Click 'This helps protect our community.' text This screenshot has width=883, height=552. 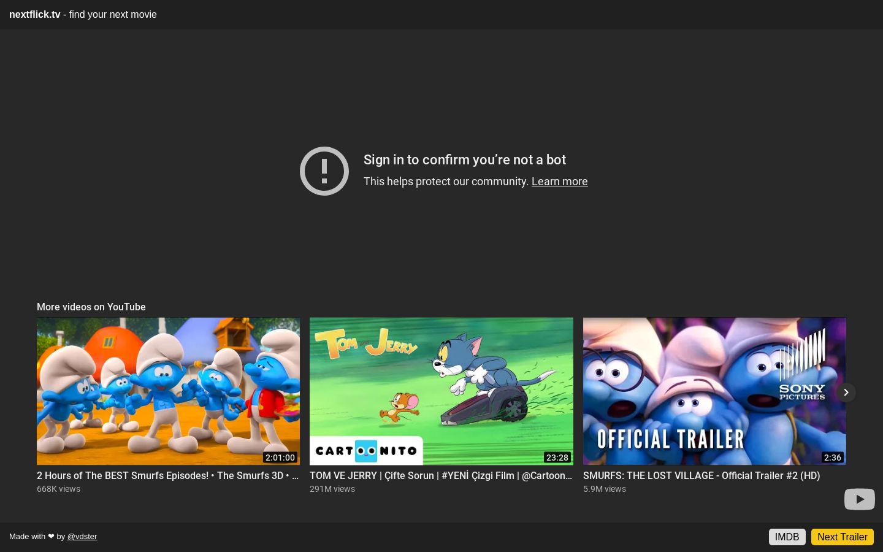[x=446, y=182]
